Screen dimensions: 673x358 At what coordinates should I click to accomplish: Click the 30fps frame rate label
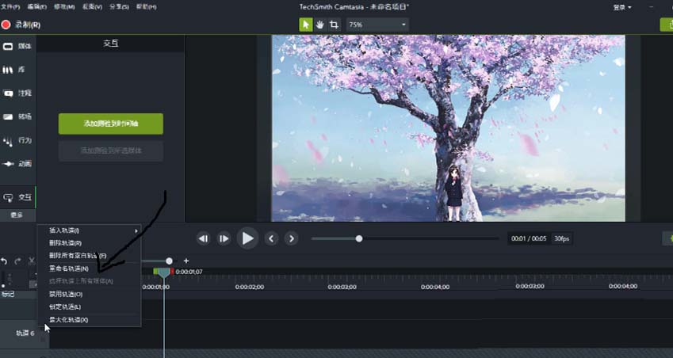pyautogui.click(x=562, y=238)
